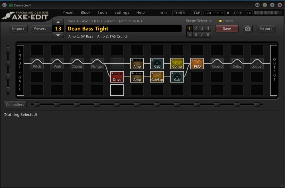Bypass the PEQ block via its X

tap(192, 60)
